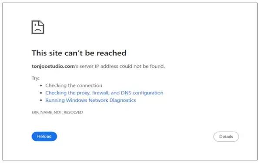Click the 'Try:' label
The width and height of the screenshot is (261, 163).
[x=36, y=78]
